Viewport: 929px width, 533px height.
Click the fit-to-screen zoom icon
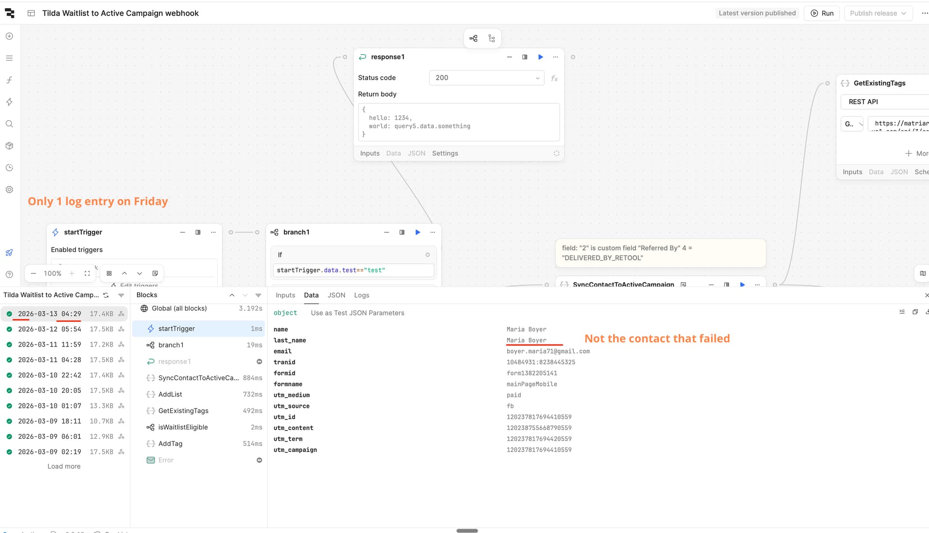[87, 274]
